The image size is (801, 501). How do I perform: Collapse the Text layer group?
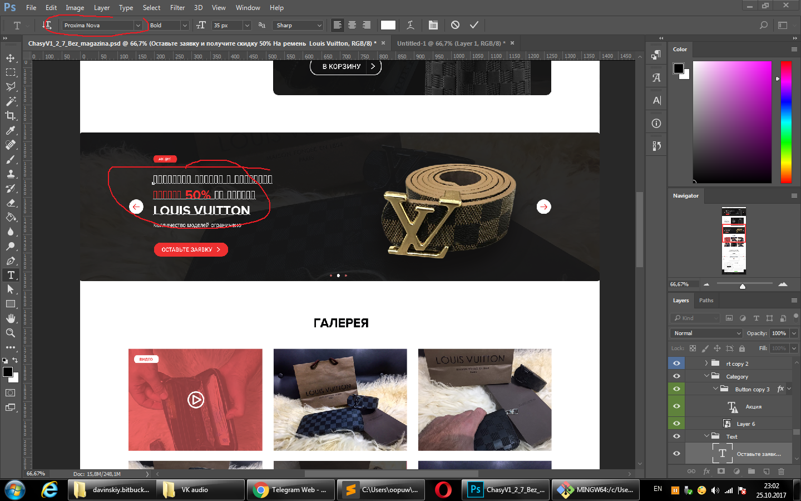(x=706, y=436)
